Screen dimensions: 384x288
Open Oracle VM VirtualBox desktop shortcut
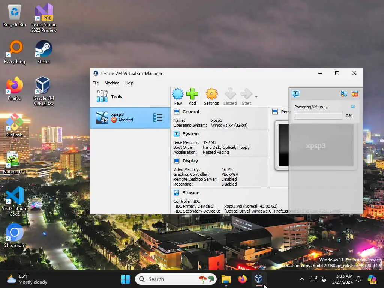[x=43, y=91]
